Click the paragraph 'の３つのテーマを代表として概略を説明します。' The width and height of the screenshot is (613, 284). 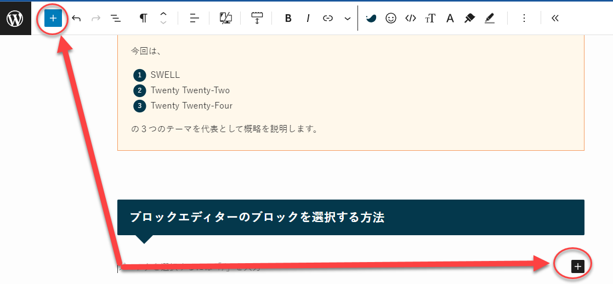pos(224,129)
